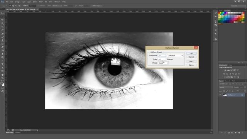The image size is (247, 139).
Task: Select the Lasso tool
Action: 2,20
